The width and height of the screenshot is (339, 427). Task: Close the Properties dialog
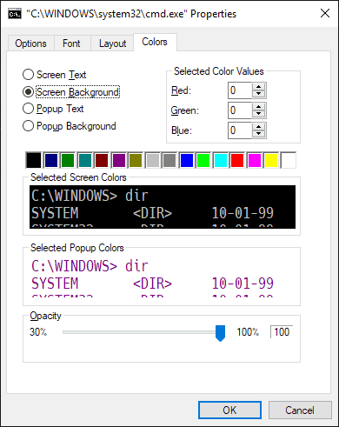[325, 13]
